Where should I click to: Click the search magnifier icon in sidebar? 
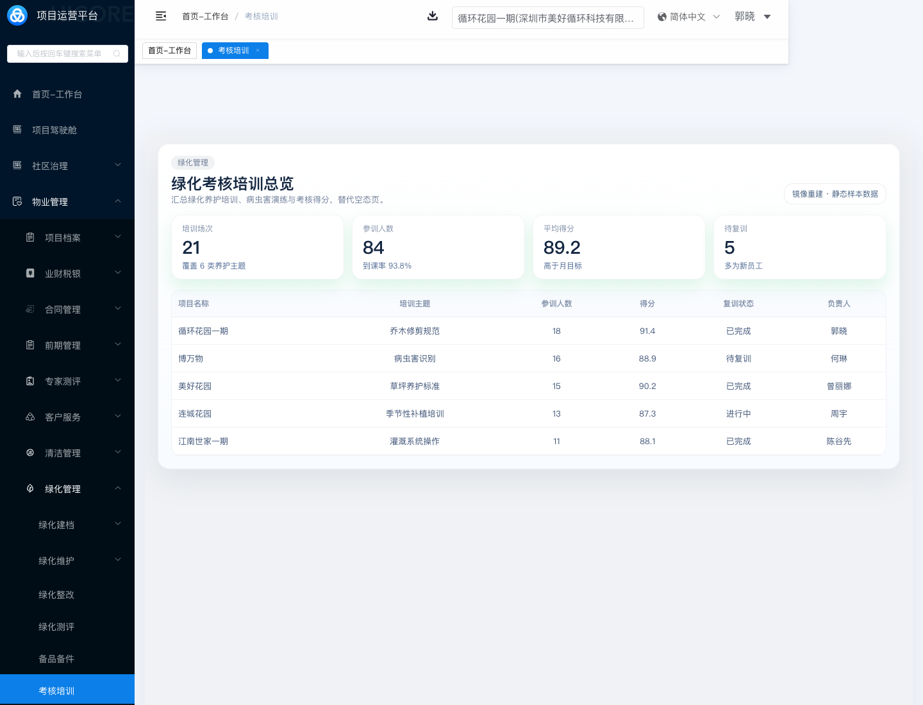point(117,54)
